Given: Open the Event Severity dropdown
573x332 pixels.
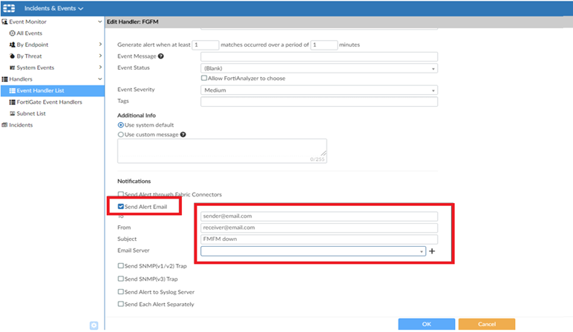Looking at the screenshot, I should [318, 90].
